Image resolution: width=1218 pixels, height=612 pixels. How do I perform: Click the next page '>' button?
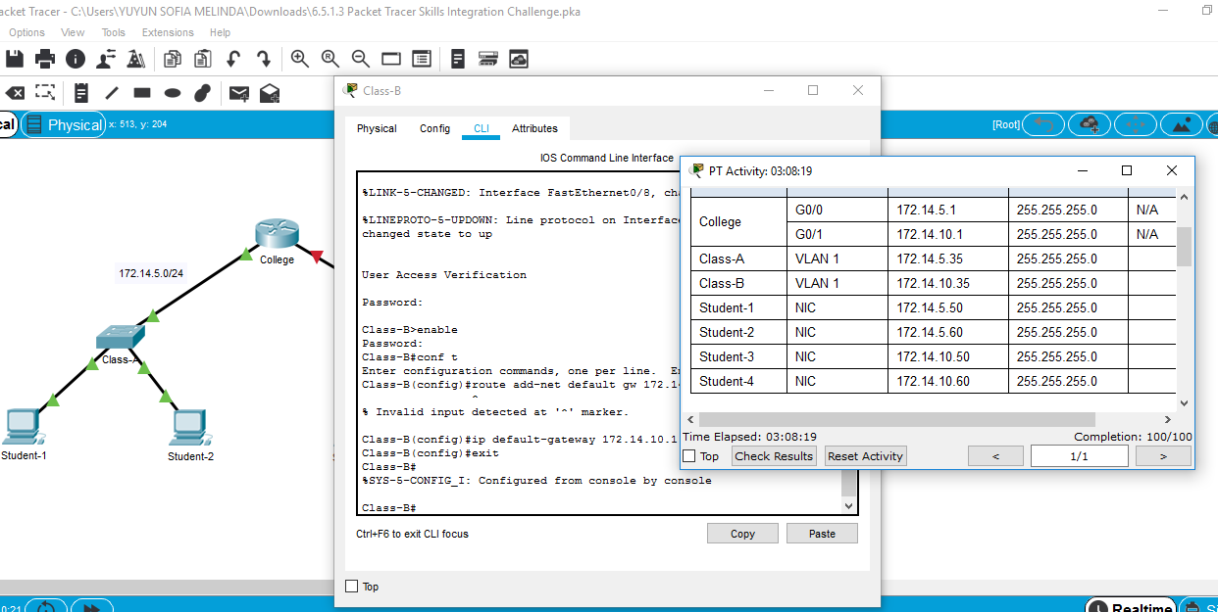coord(1163,456)
